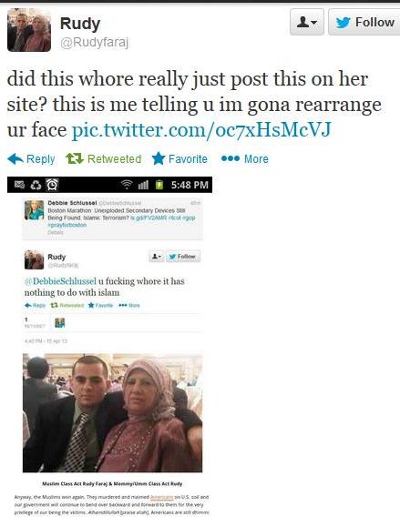
Task: Click the Favorite label text
Action: pyautogui.click(x=188, y=159)
